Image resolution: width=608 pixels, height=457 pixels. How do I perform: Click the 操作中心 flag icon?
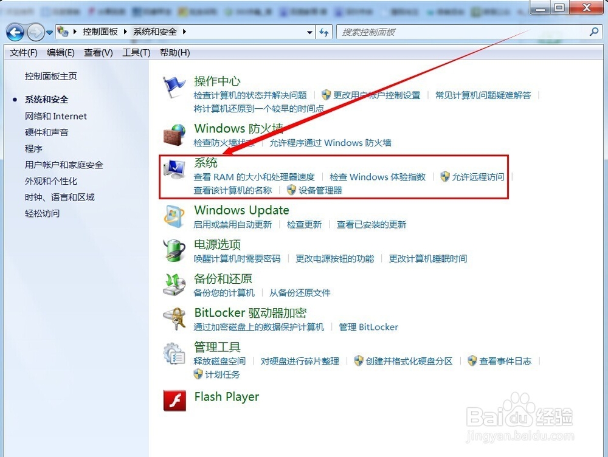tap(174, 86)
